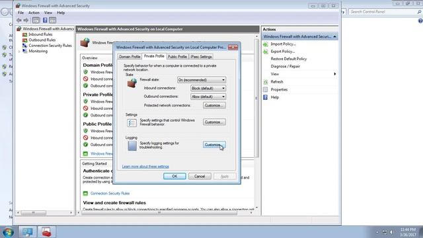Click the network tray icon
The image size is (423, 238).
[x=385, y=232]
